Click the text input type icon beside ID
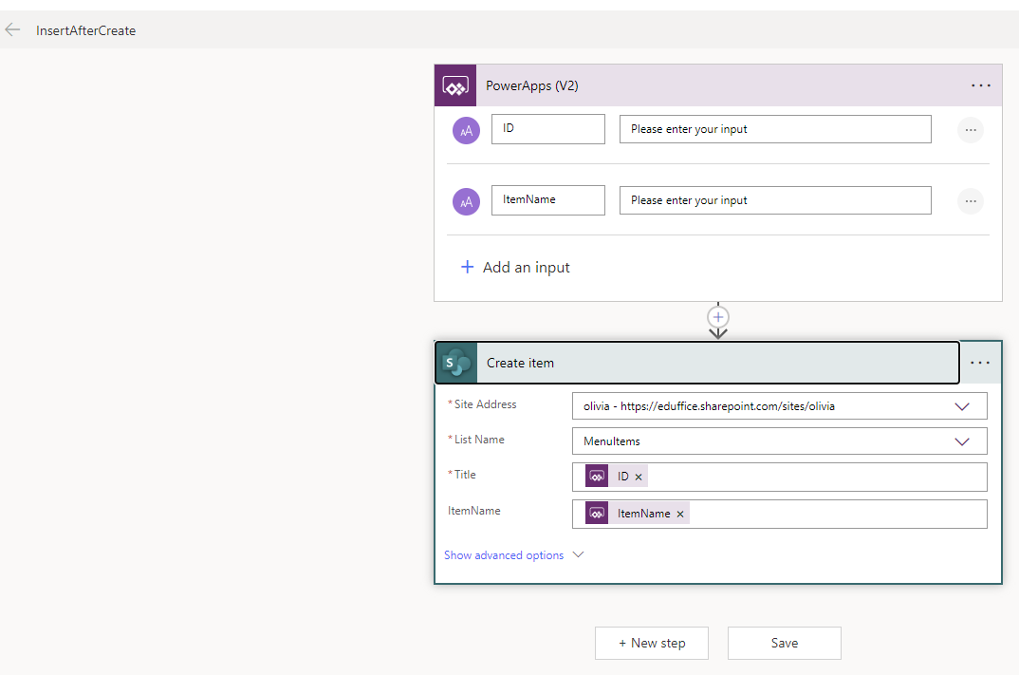Image resolution: width=1019 pixels, height=675 pixels. click(466, 129)
